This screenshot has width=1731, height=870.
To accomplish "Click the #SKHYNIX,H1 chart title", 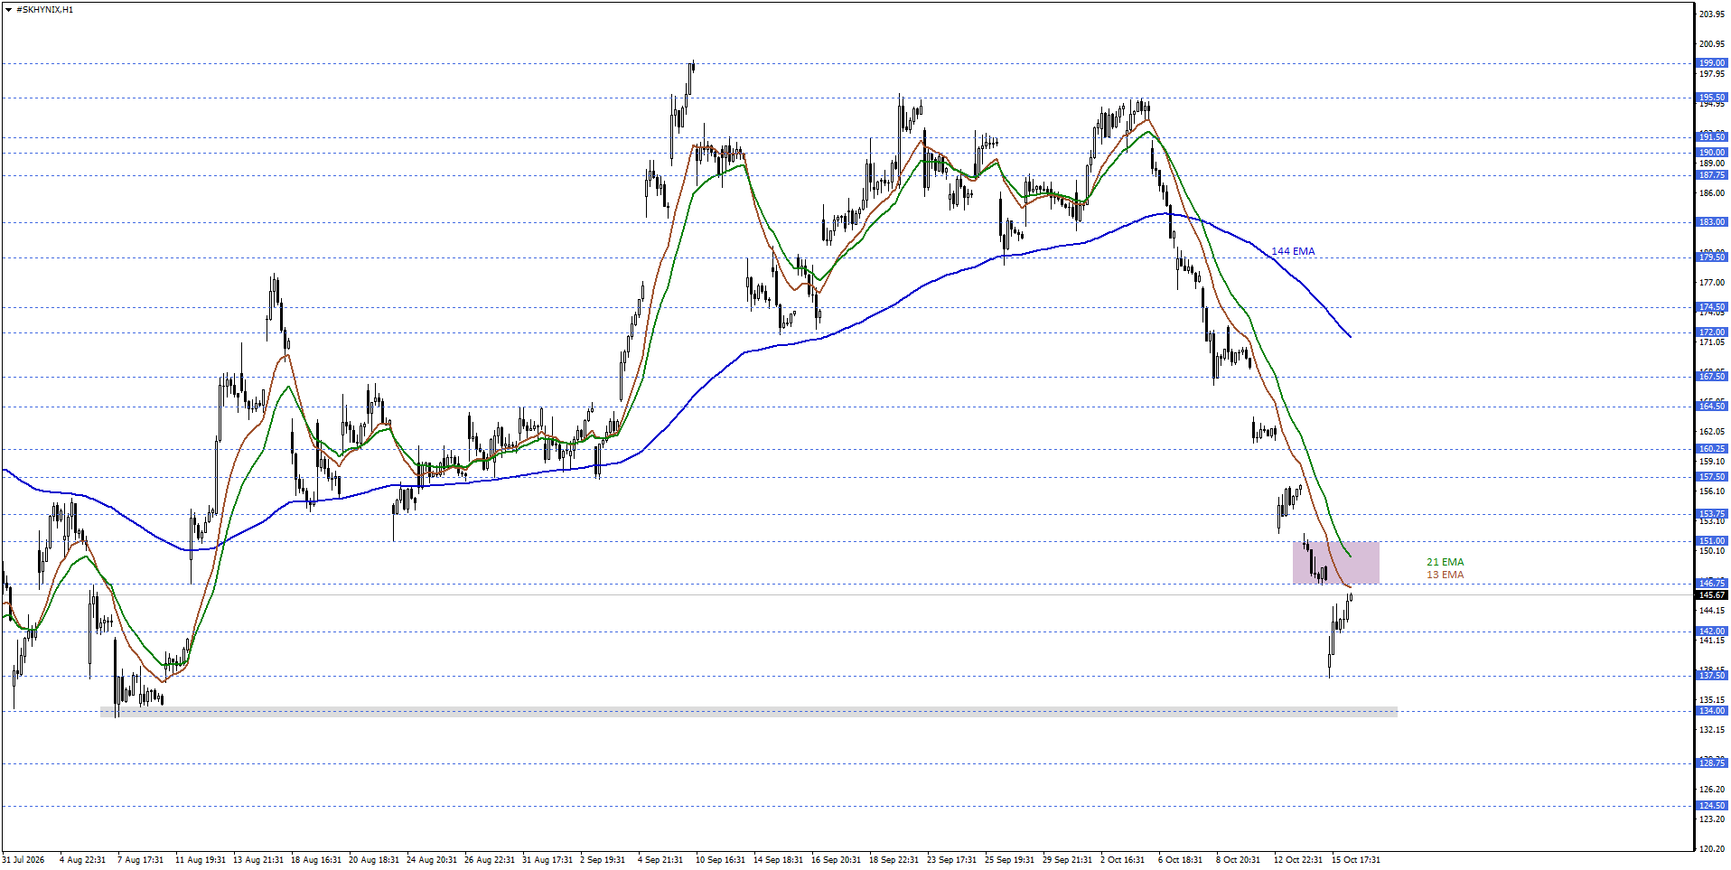I will (45, 10).
